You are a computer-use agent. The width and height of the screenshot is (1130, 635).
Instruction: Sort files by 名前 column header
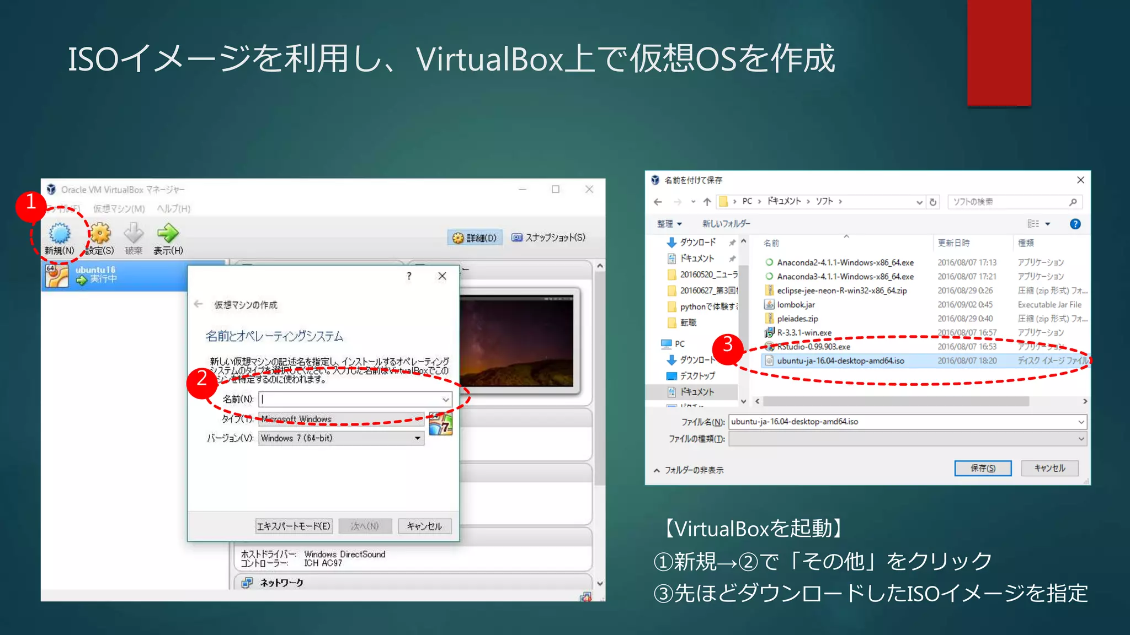[x=771, y=243]
